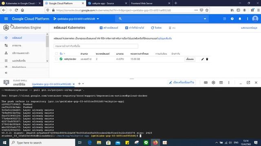Click Connect button for valkyrie-dev
The width and height of the screenshot is (261, 146).
click(190, 59)
